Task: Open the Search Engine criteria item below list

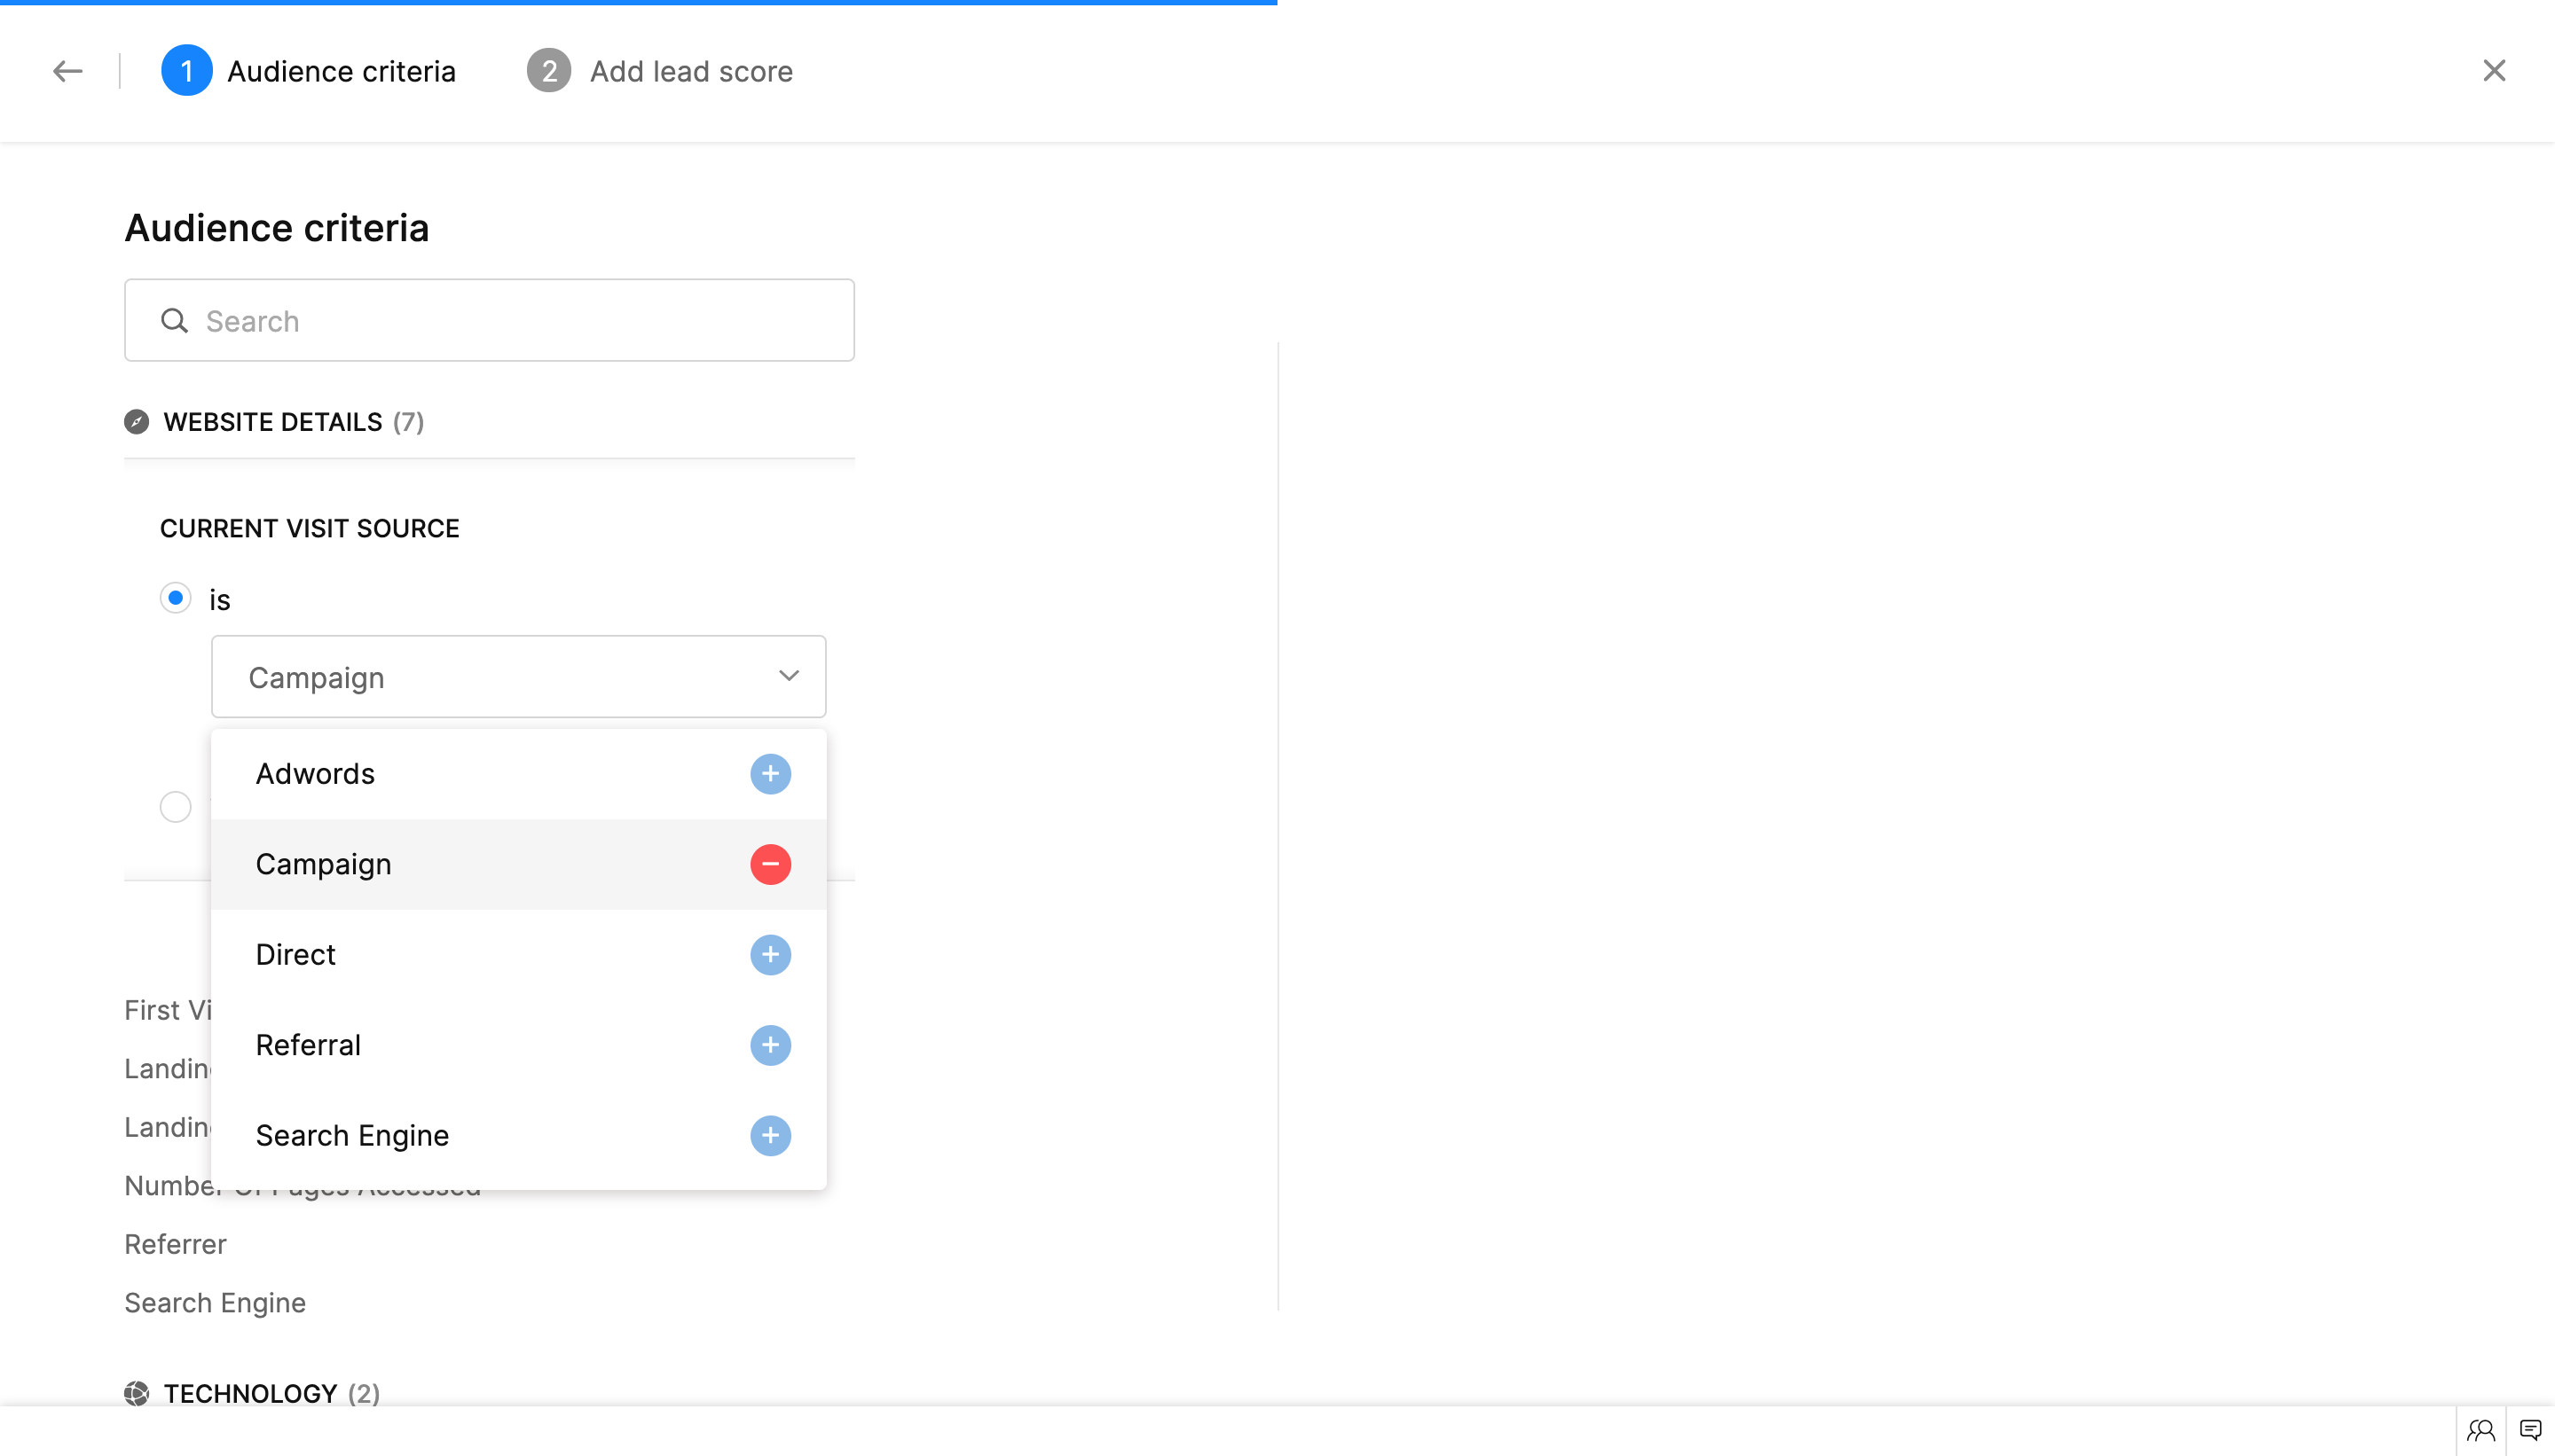Action: (x=215, y=1303)
